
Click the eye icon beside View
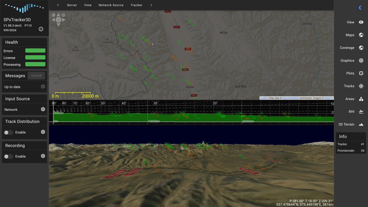[x=361, y=22]
